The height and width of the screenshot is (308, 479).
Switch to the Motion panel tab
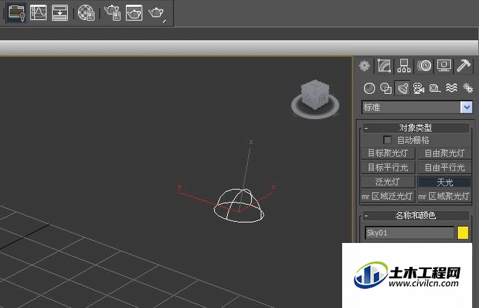point(424,66)
